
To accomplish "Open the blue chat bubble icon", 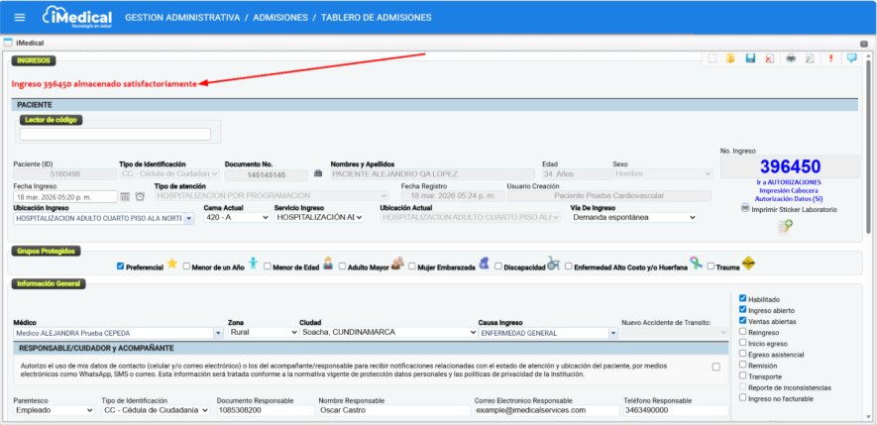I will click(x=851, y=58).
